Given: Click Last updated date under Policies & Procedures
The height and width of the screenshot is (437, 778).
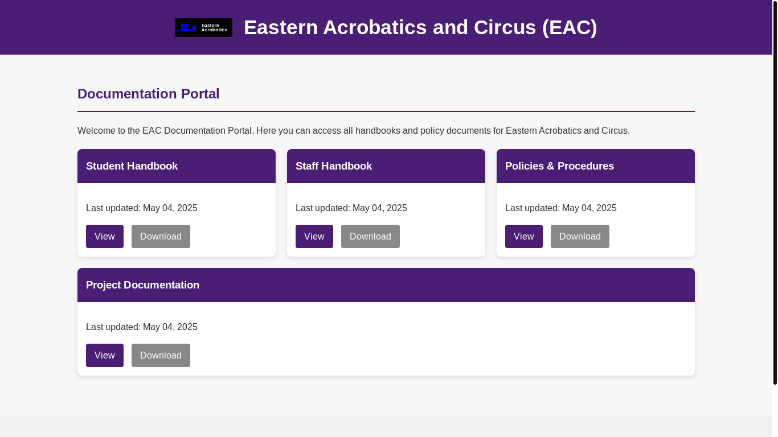Looking at the screenshot, I should (561, 208).
